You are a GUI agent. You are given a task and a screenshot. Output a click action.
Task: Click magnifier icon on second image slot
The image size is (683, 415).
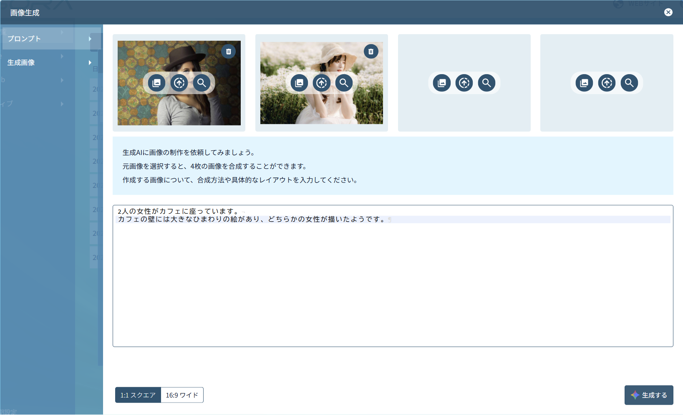click(x=344, y=83)
